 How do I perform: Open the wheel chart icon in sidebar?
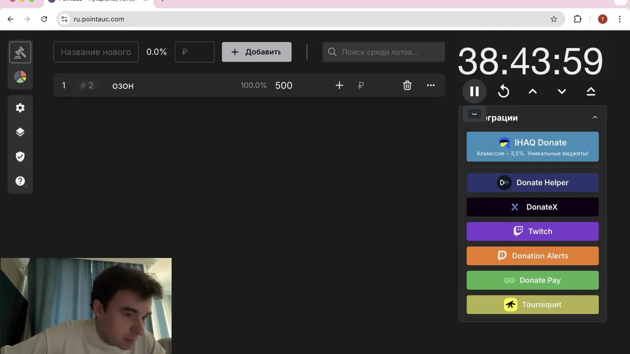[x=20, y=77]
